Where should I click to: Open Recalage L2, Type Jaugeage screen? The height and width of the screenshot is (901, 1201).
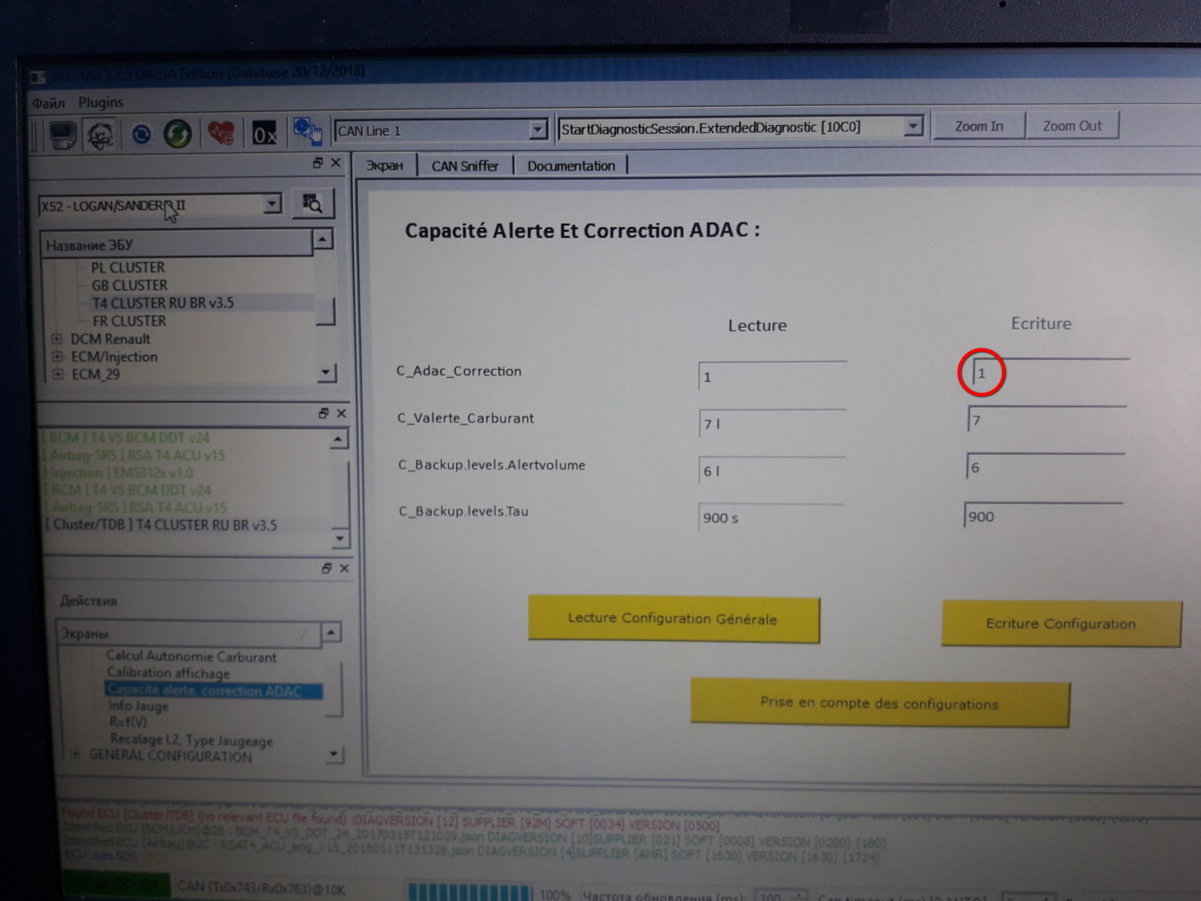[x=191, y=740]
